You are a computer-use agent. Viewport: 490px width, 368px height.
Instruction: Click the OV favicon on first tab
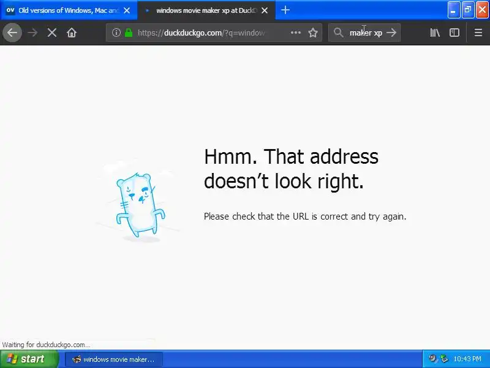[10, 10]
